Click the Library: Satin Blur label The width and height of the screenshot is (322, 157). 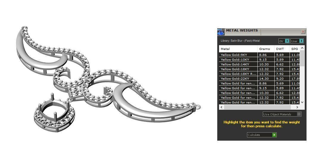pos(240,41)
